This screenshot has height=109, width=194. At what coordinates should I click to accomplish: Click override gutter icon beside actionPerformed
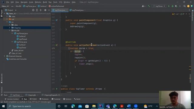57,45
